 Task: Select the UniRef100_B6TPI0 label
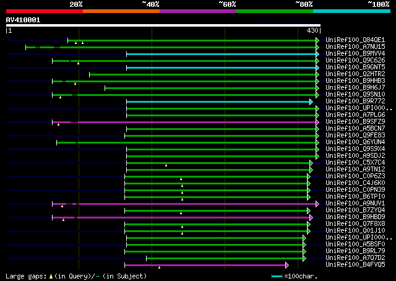tap(355, 197)
